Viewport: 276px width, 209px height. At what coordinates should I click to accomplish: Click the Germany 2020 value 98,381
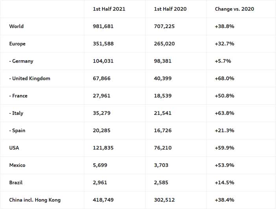[x=163, y=61]
